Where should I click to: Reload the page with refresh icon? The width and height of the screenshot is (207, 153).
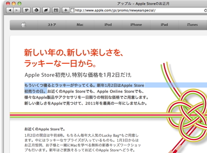205,10
